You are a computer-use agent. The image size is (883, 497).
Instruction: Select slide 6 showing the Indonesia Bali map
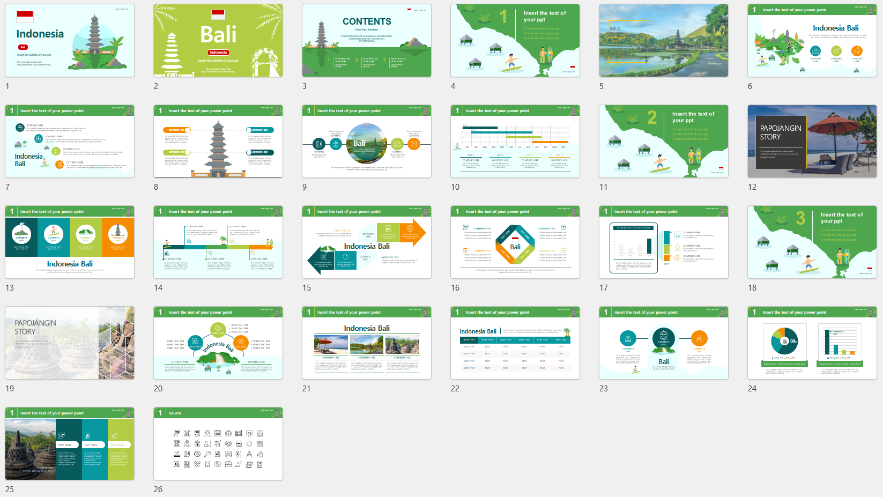point(812,41)
